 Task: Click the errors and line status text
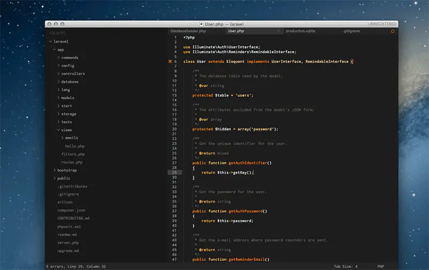click(x=76, y=266)
